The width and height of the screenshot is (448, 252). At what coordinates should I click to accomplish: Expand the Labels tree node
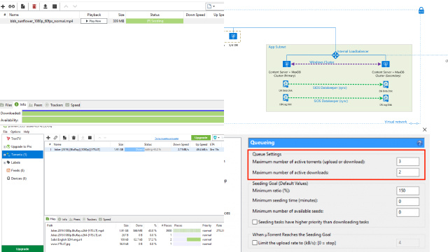click(4, 162)
